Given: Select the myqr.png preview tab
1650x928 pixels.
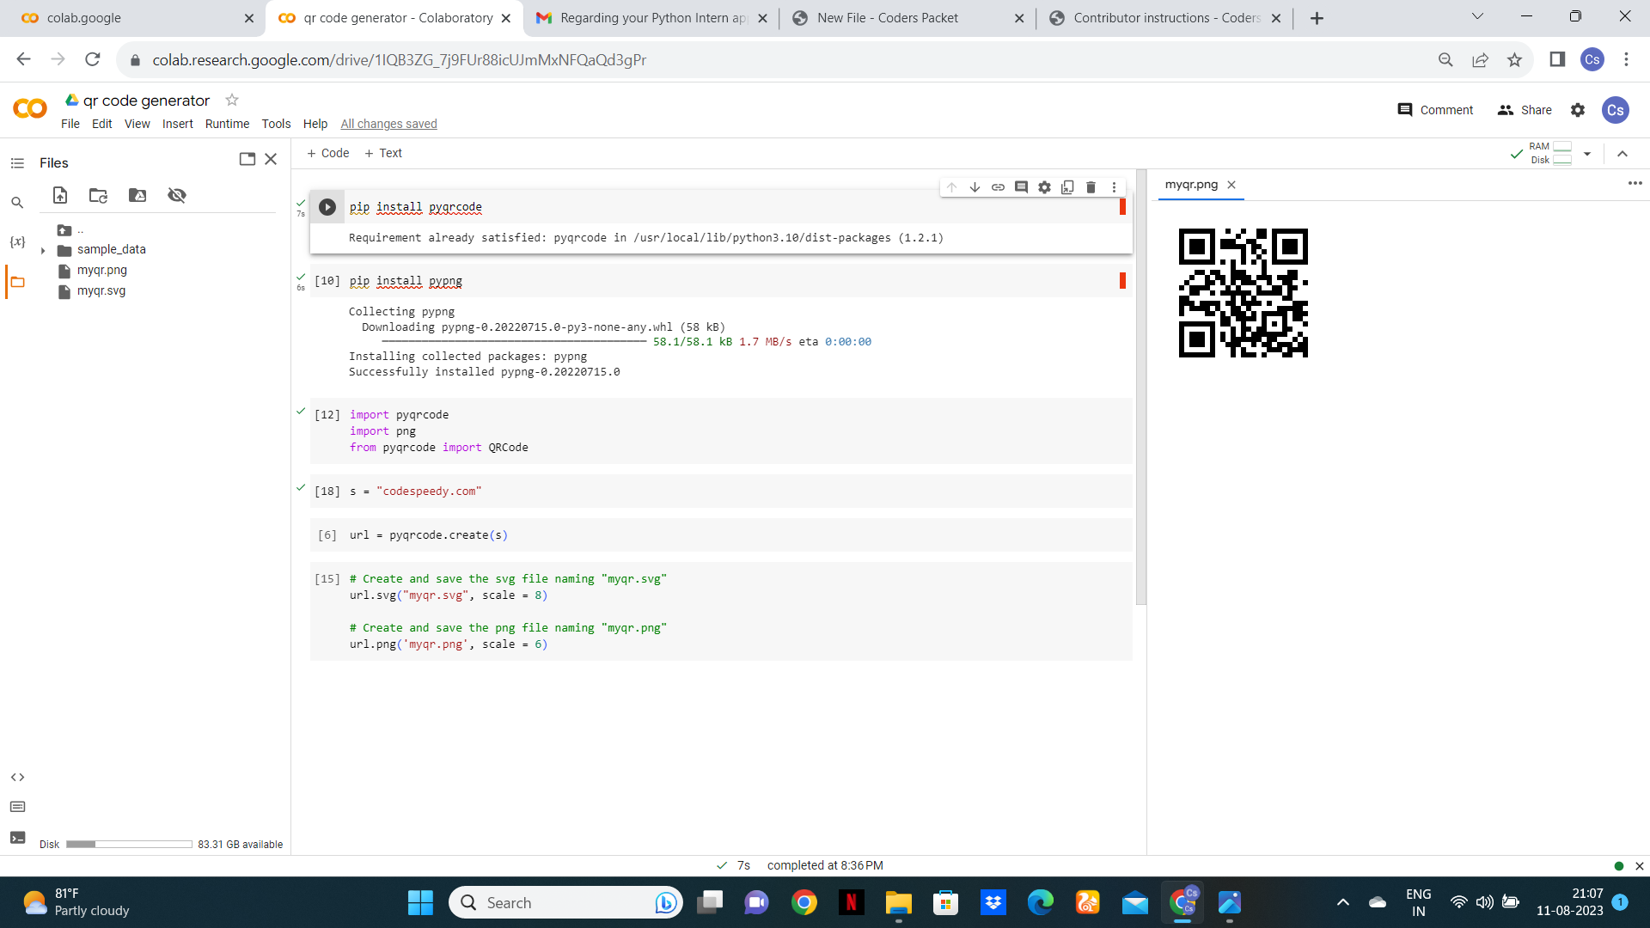Looking at the screenshot, I should (1191, 185).
